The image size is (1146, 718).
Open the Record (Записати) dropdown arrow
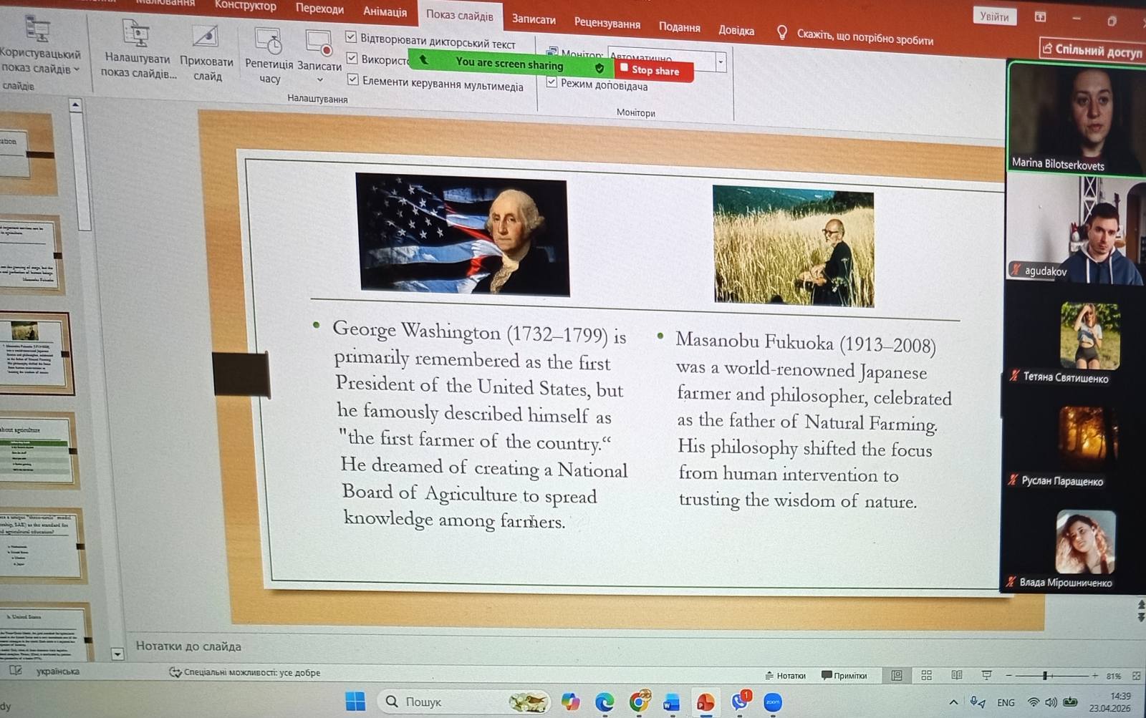pos(319,79)
